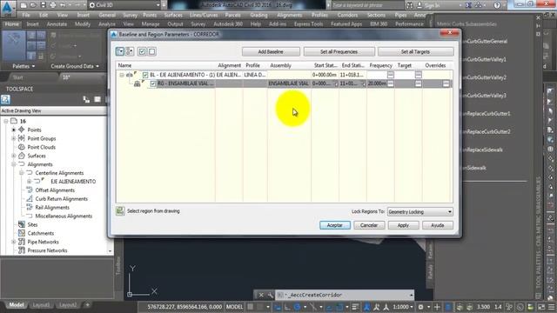This screenshot has height=313, width=557.
Task: Click the clear-all empty box icon in dialog
Action: point(152,52)
